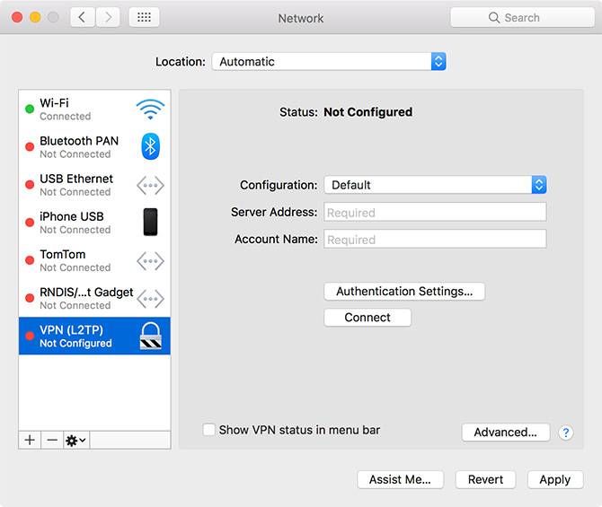This screenshot has width=602, height=507.
Task: Open the gear action menu
Action: tap(76, 440)
